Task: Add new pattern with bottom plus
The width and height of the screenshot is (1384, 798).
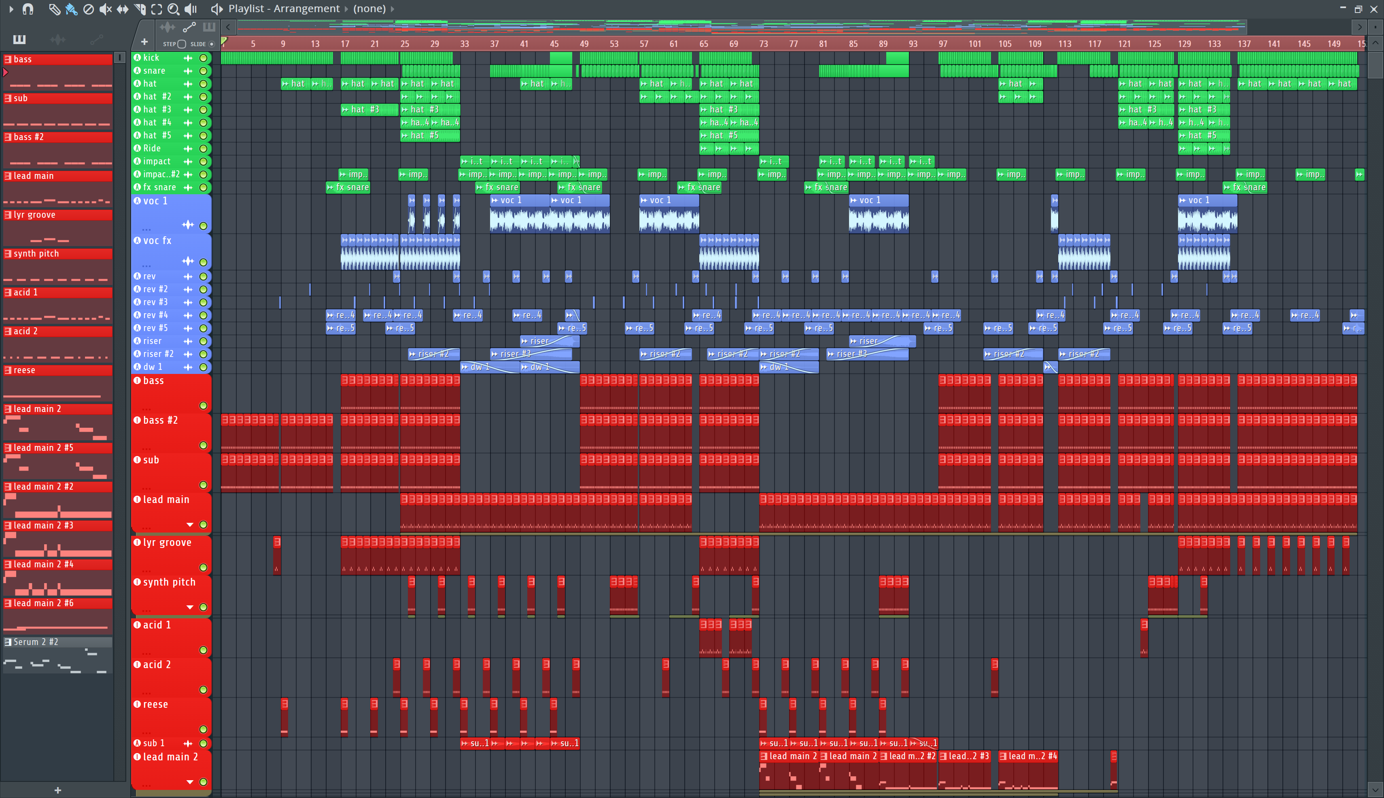Action: pyautogui.click(x=57, y=790)
